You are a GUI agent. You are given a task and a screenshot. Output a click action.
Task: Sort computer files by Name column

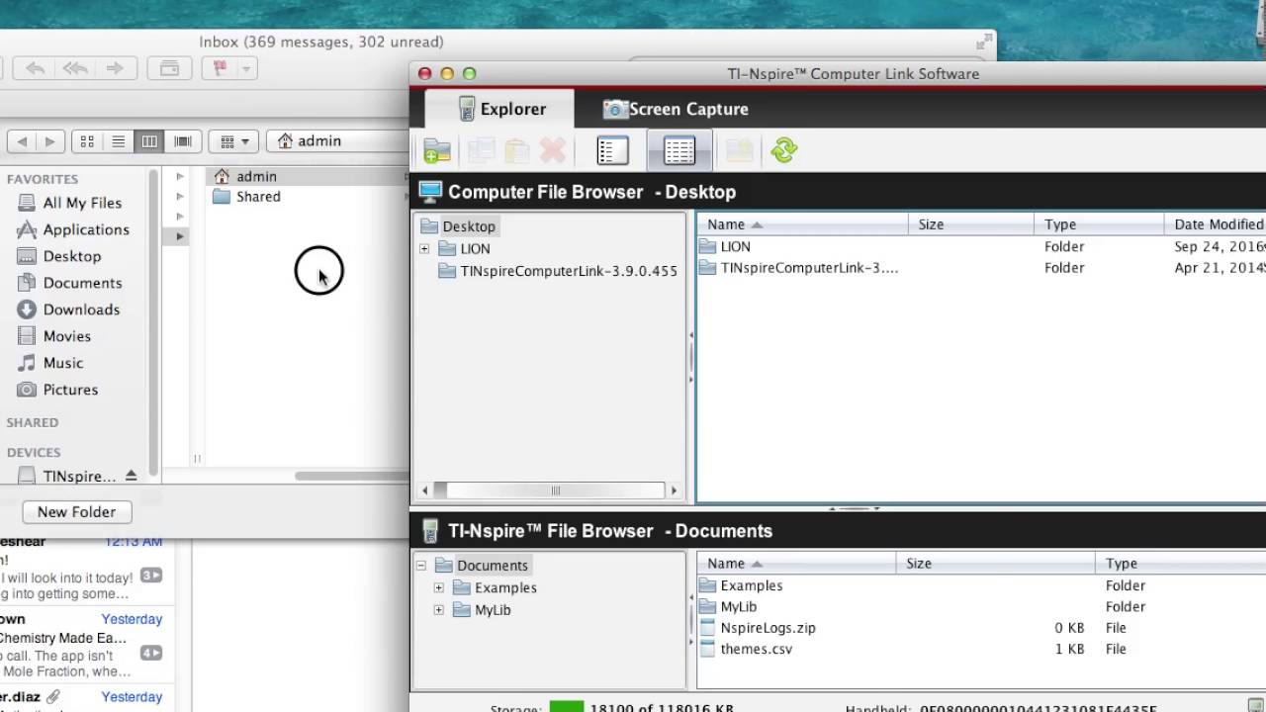pos(802,224)
